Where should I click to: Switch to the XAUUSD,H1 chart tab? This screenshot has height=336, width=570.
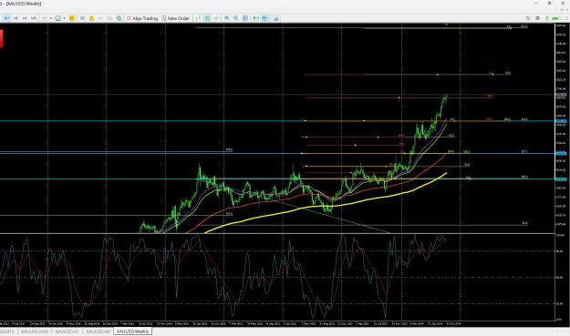point(67,331)
